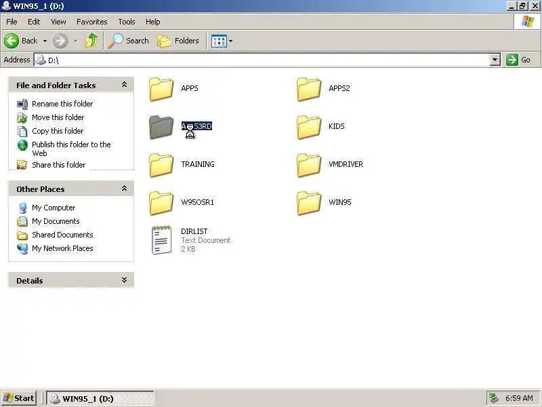The width and height of the screenshot is (542, 407).
Task: Open the TRAINING folder icon
Action: pyautogui.click(x=161, y=165)
